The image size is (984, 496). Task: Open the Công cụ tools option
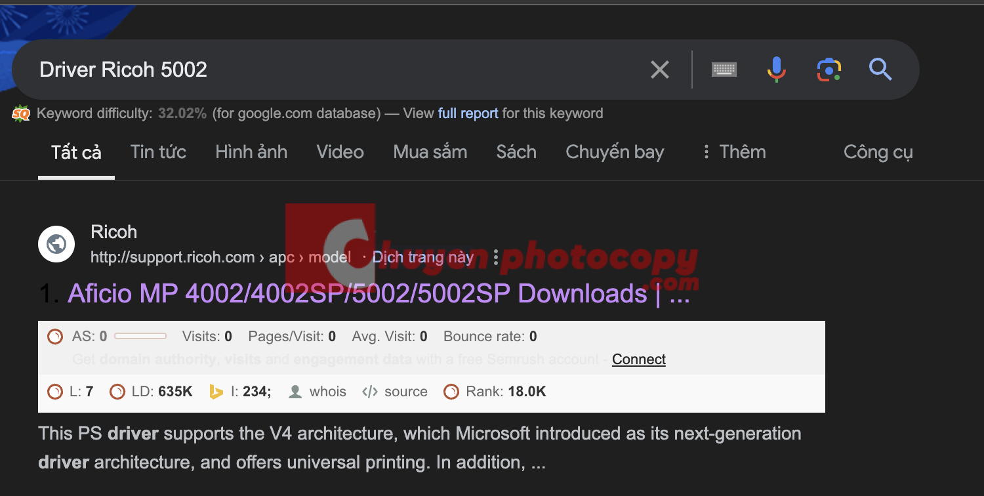tap(878, 152)
